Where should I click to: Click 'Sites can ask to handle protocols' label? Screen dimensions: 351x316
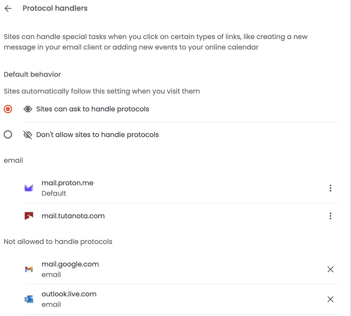[92, 109]
